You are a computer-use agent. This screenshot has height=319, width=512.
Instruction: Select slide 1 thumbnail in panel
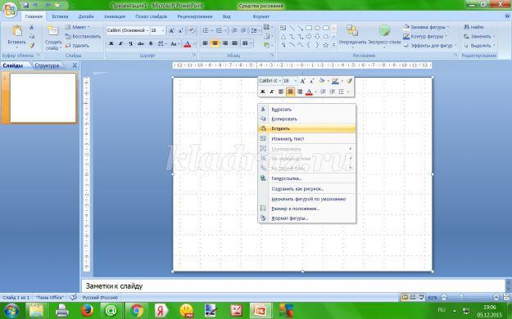[43, 98]
